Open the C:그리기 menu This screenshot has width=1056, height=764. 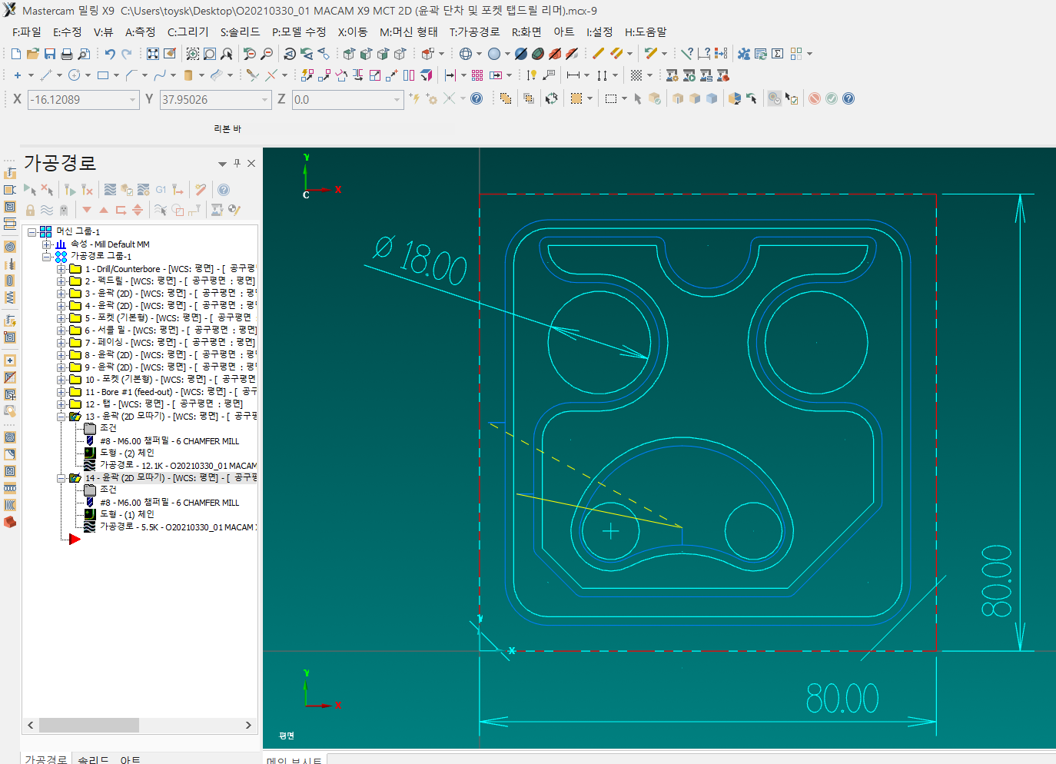coord(188,32)
